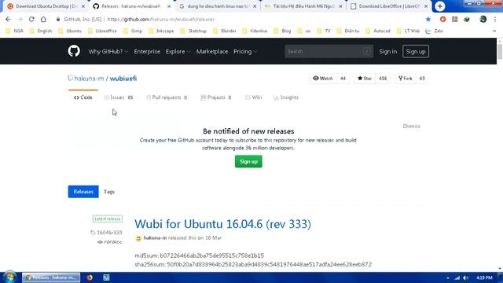The image size is (503, 283).
Task: Click the site lock security icon
Action: [x=58, y=19]
